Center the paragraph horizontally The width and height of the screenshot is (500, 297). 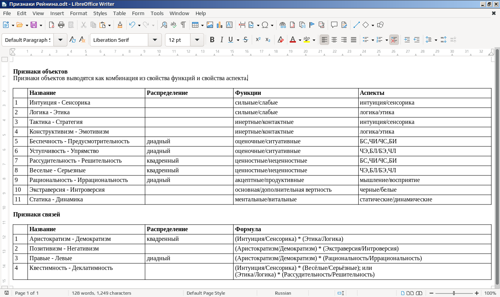pyautogui.click(x=334, y=40)
